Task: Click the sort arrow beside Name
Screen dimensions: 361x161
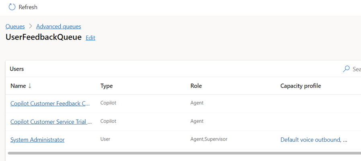Action: click(30, 86)
